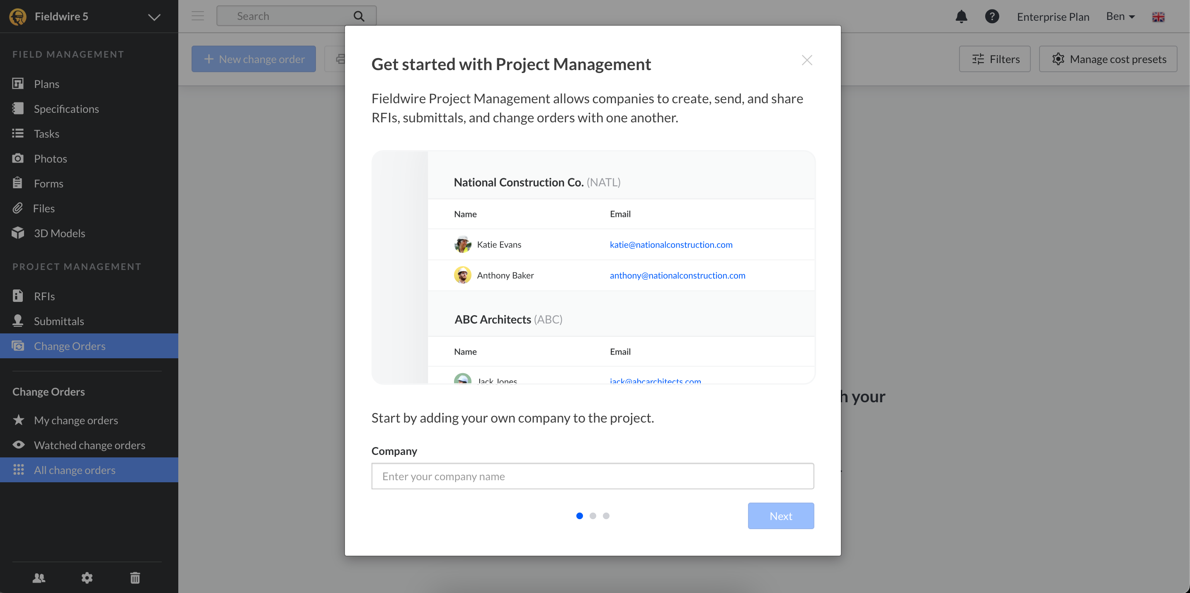Toggle the hamburger menu icon
The width and height of the screenshot is (1190, 593).
(x=198, y=16)
